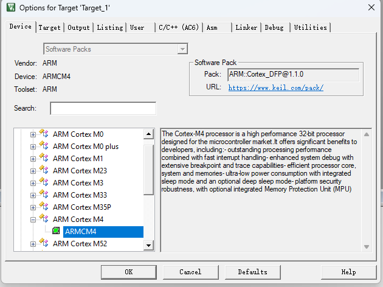The height and width of the screenshot is (287, 383).
Task: Open the Software Packs dropdown
Action: (182, 49)
